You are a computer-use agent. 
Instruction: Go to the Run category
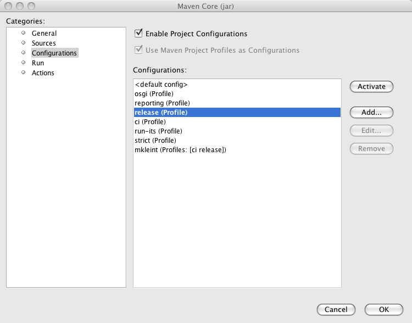click(38, 63)
